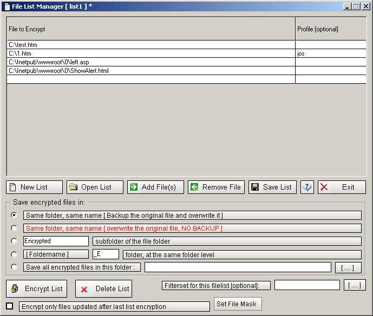This screenshot has width=373, height=316.
Task: Click the profile cell for C:\test.htm
Action: pyautogui.click(x=331, y=45)
